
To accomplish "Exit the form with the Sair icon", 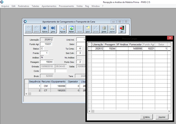I will tap(122, 29).
